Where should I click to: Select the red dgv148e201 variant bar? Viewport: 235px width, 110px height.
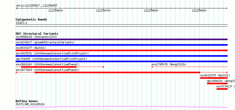217,83
